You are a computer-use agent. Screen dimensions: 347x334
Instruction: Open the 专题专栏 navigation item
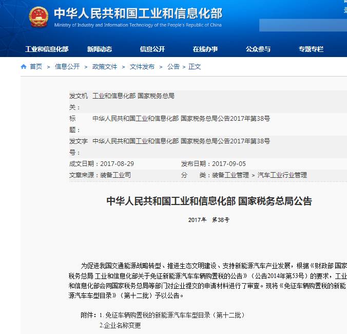coord(311,49)
